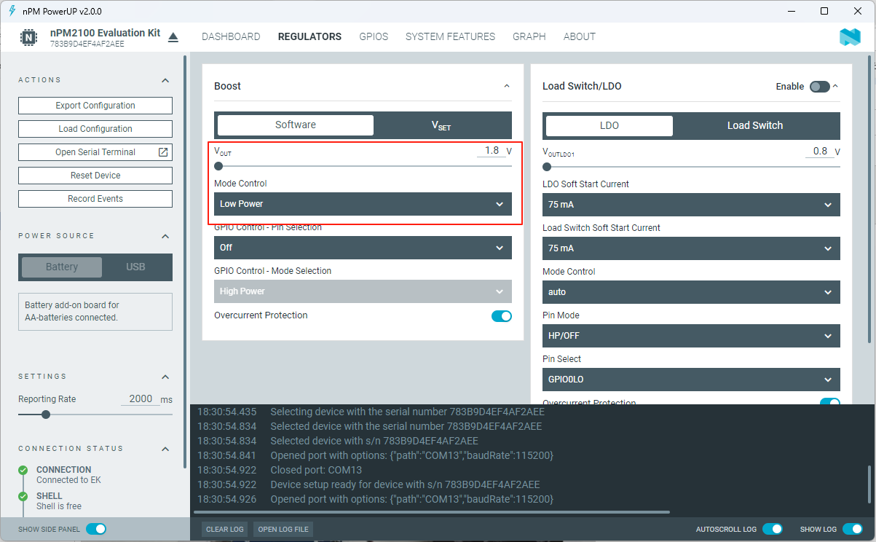Select the VSET boost control option

[x=441, y=125]
